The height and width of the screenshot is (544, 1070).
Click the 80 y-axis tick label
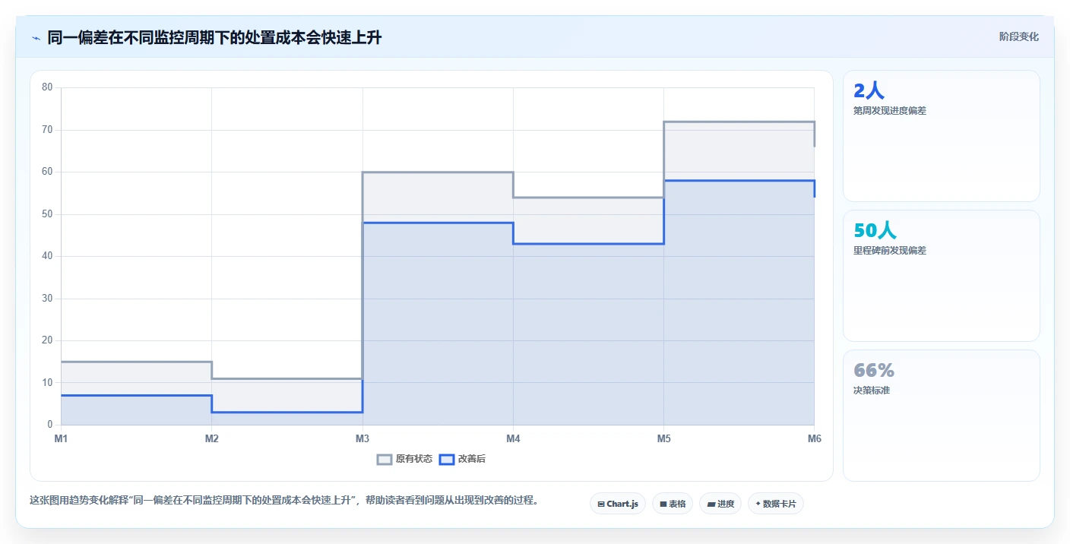click(47, 87)
